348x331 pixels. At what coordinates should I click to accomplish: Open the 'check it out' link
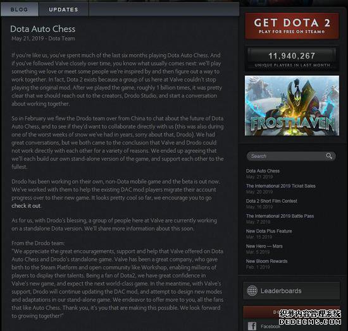click(x=26, y=206)
